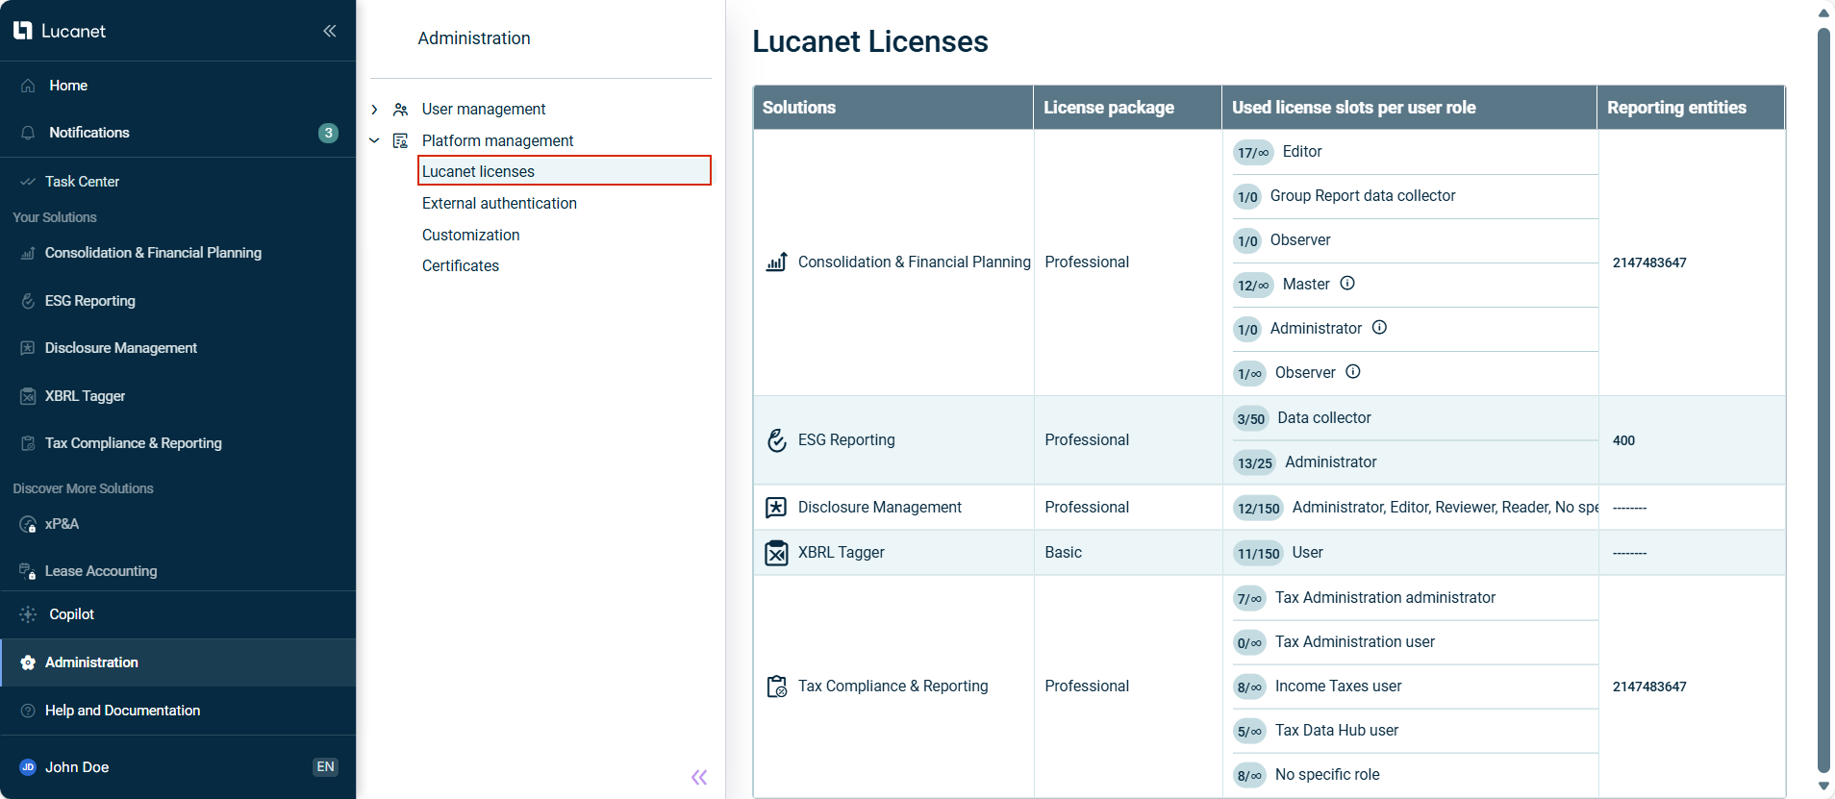Expand the User management tree node
Image resolution: width=1835 pixels, height=799 pixels.
tap(375, 110)
